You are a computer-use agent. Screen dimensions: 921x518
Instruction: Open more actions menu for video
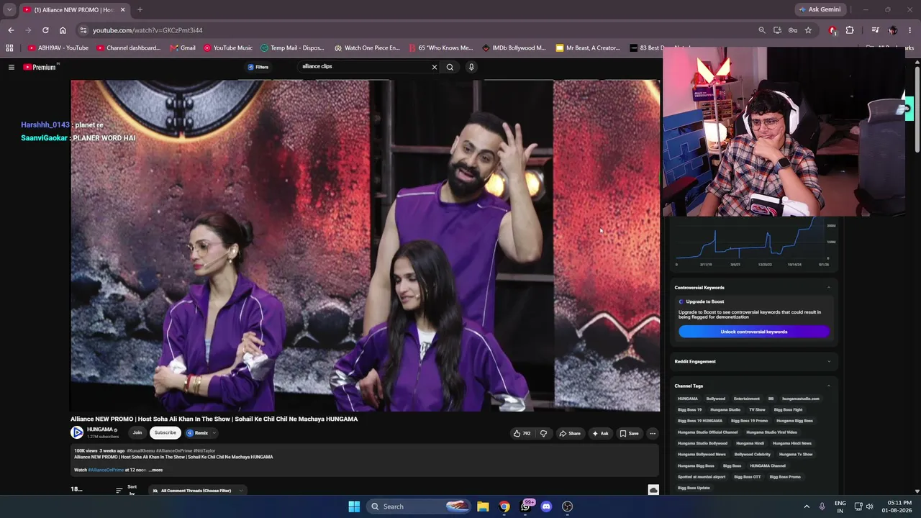coord(653,433)
